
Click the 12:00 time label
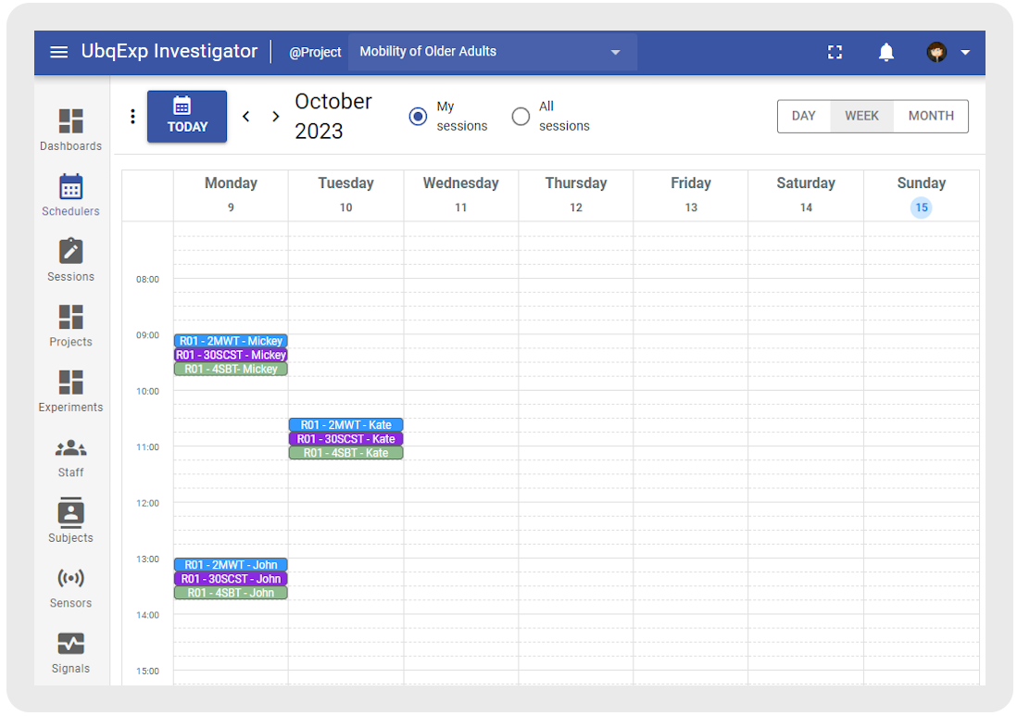point(147,503)
